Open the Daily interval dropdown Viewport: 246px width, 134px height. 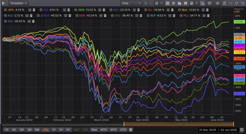pos(131,3)
